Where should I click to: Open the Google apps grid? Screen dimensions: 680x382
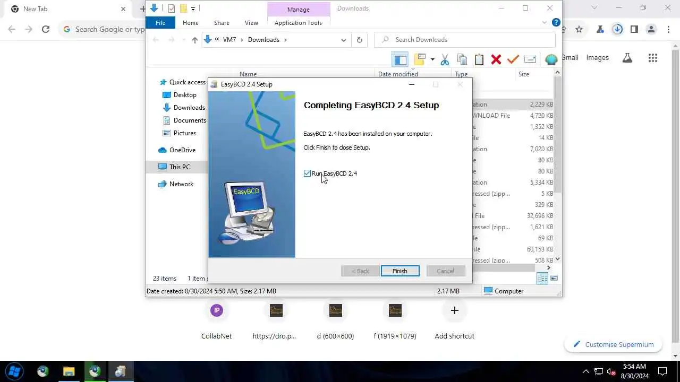[x=653, y=58]
